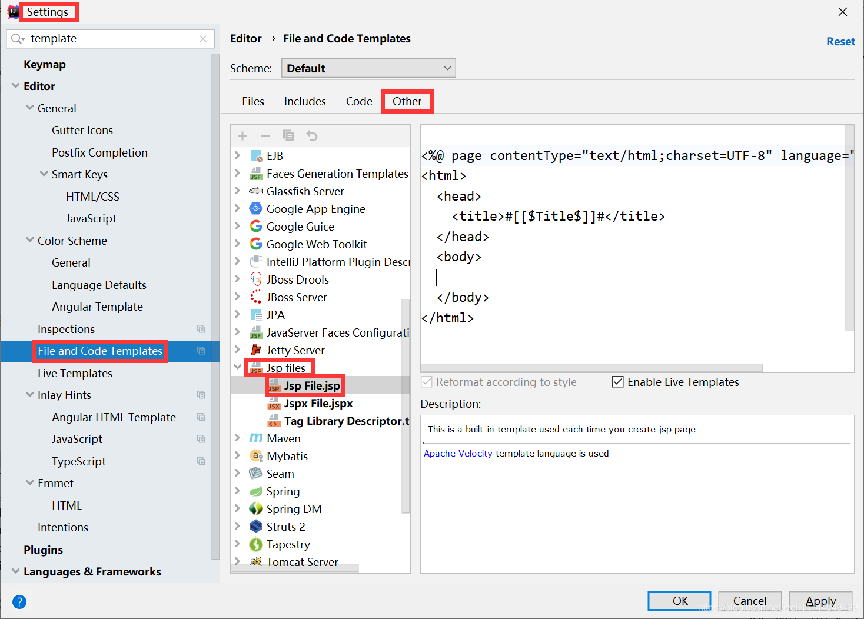
Task: Click the Google Guice icon
Action: [256, 227]
